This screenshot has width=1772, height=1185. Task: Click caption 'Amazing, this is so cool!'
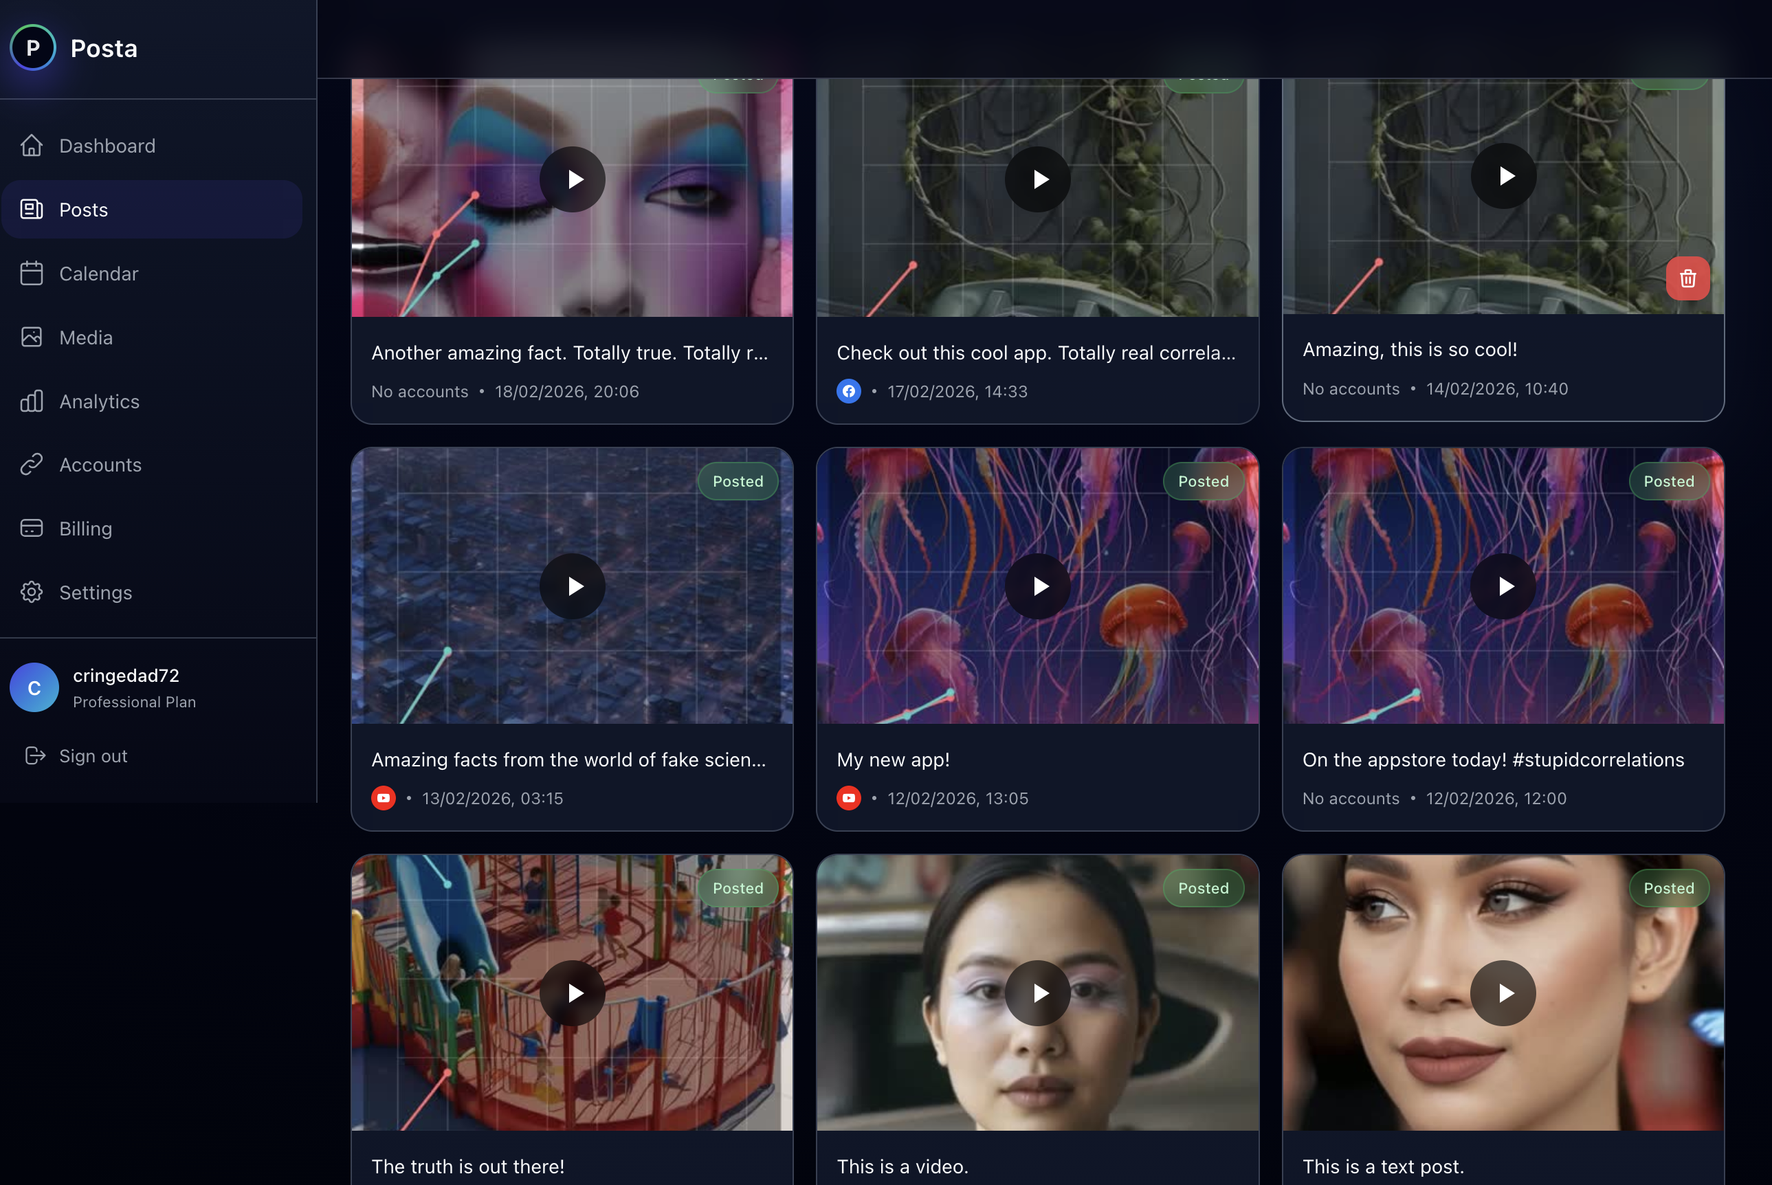tap(1410, 350)
